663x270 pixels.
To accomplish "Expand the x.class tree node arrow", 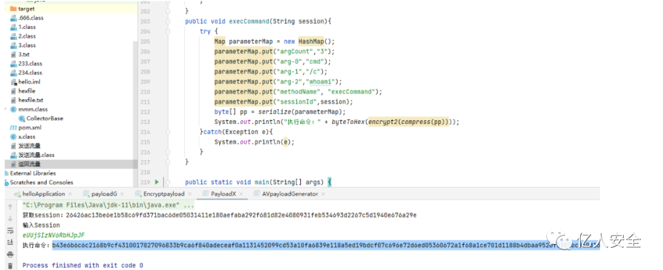I will pyautogui.click(x=6, y=137).
